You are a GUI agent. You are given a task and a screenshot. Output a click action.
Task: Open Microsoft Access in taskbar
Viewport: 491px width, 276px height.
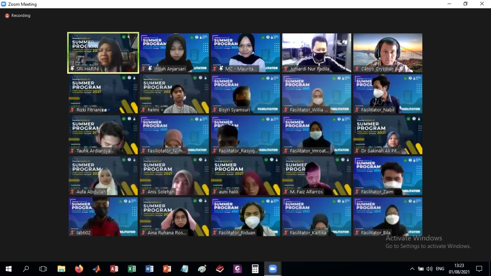coord(114,269)
